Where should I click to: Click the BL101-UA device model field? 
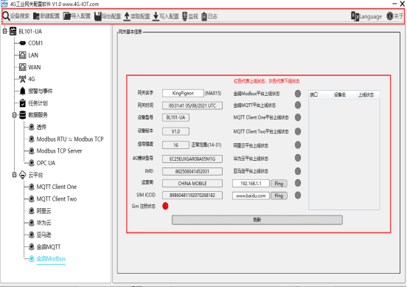(x=175, y=117)
